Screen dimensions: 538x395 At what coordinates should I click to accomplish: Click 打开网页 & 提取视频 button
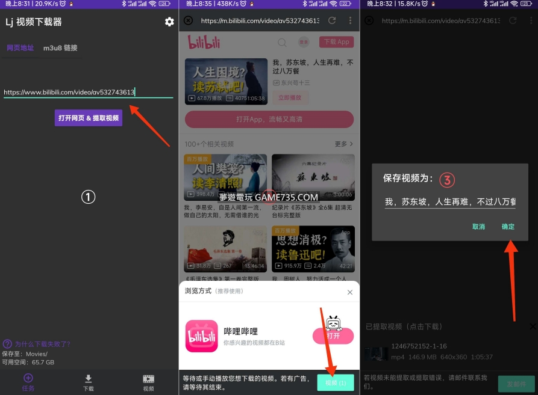89,118
